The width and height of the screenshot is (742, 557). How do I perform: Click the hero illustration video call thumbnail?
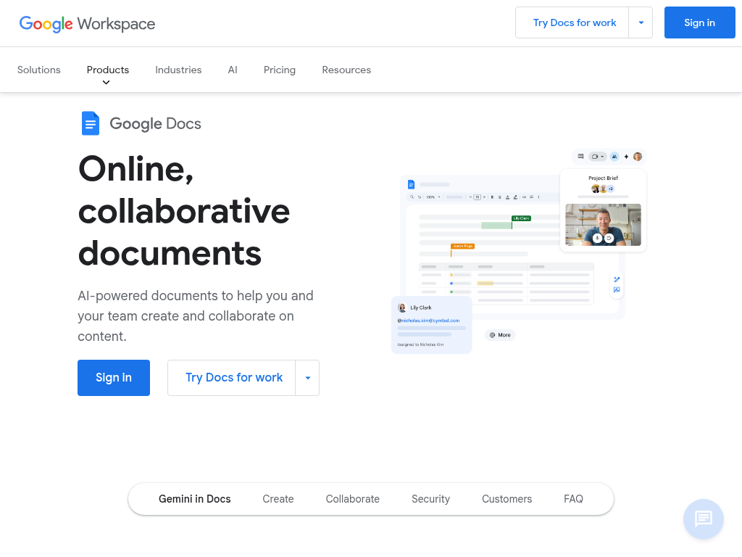[x=603, y=225]
